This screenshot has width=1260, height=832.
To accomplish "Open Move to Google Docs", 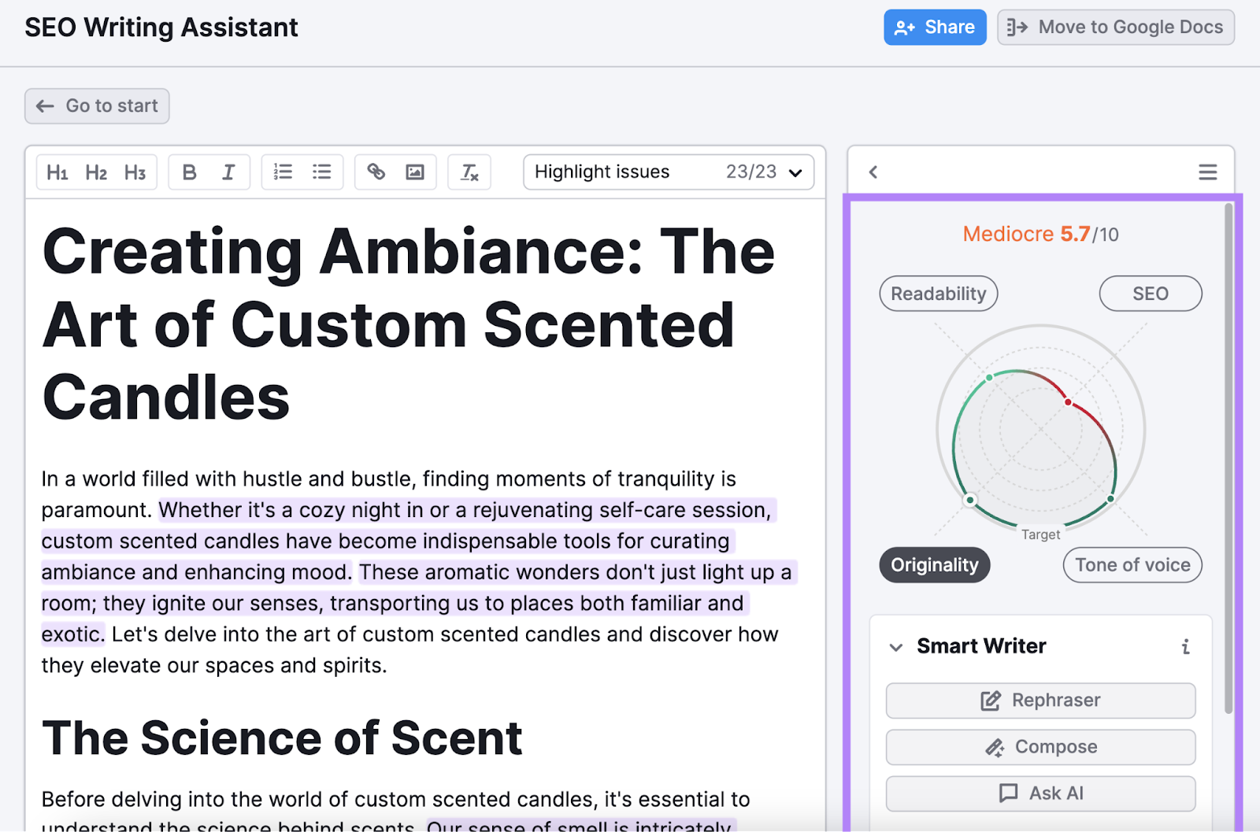I will point(1115,26).
